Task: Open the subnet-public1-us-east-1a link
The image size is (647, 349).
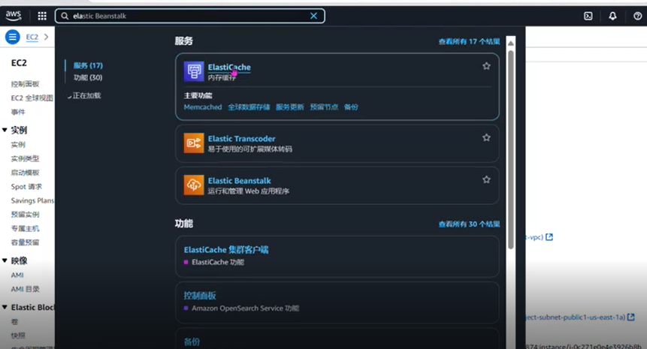Action: (x=575, y=317)
